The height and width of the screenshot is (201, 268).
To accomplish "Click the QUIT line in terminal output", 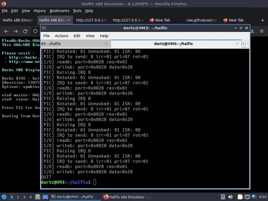I will [46, 177].
